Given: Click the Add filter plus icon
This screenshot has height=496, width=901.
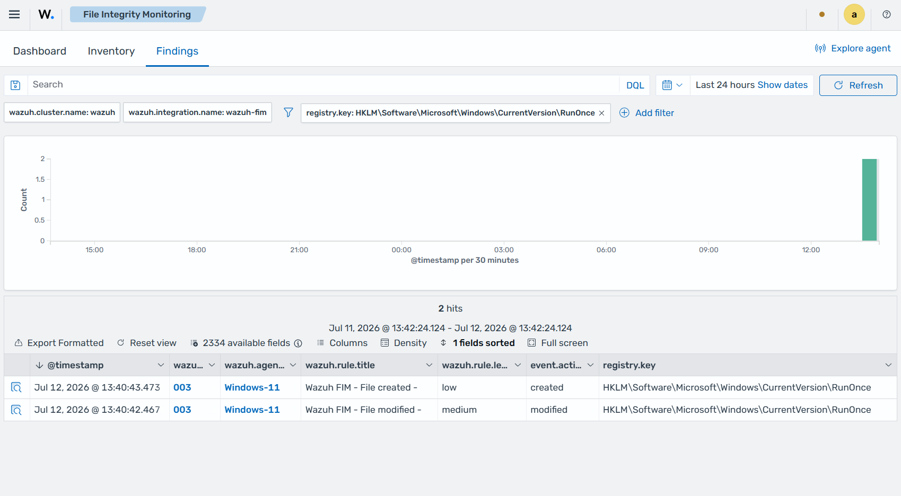Looking at the screenshot, I should point(625,112).
